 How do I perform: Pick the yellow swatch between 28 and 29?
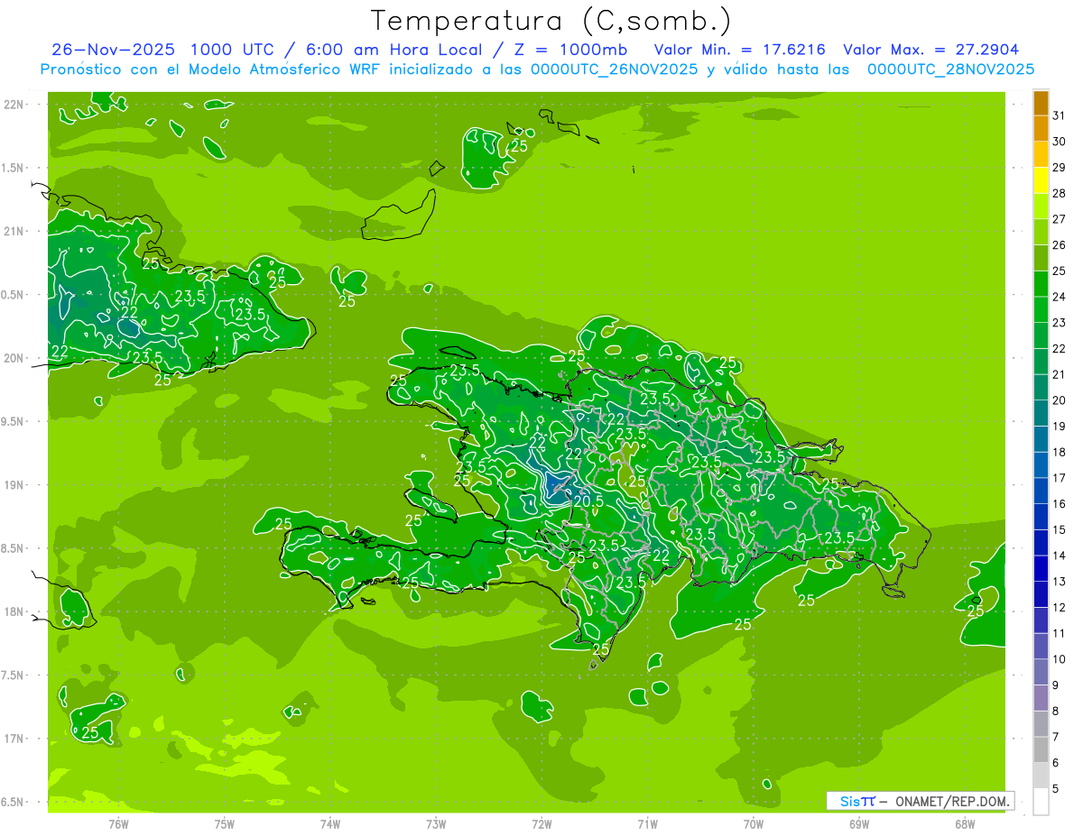(x=1041, y=180)
